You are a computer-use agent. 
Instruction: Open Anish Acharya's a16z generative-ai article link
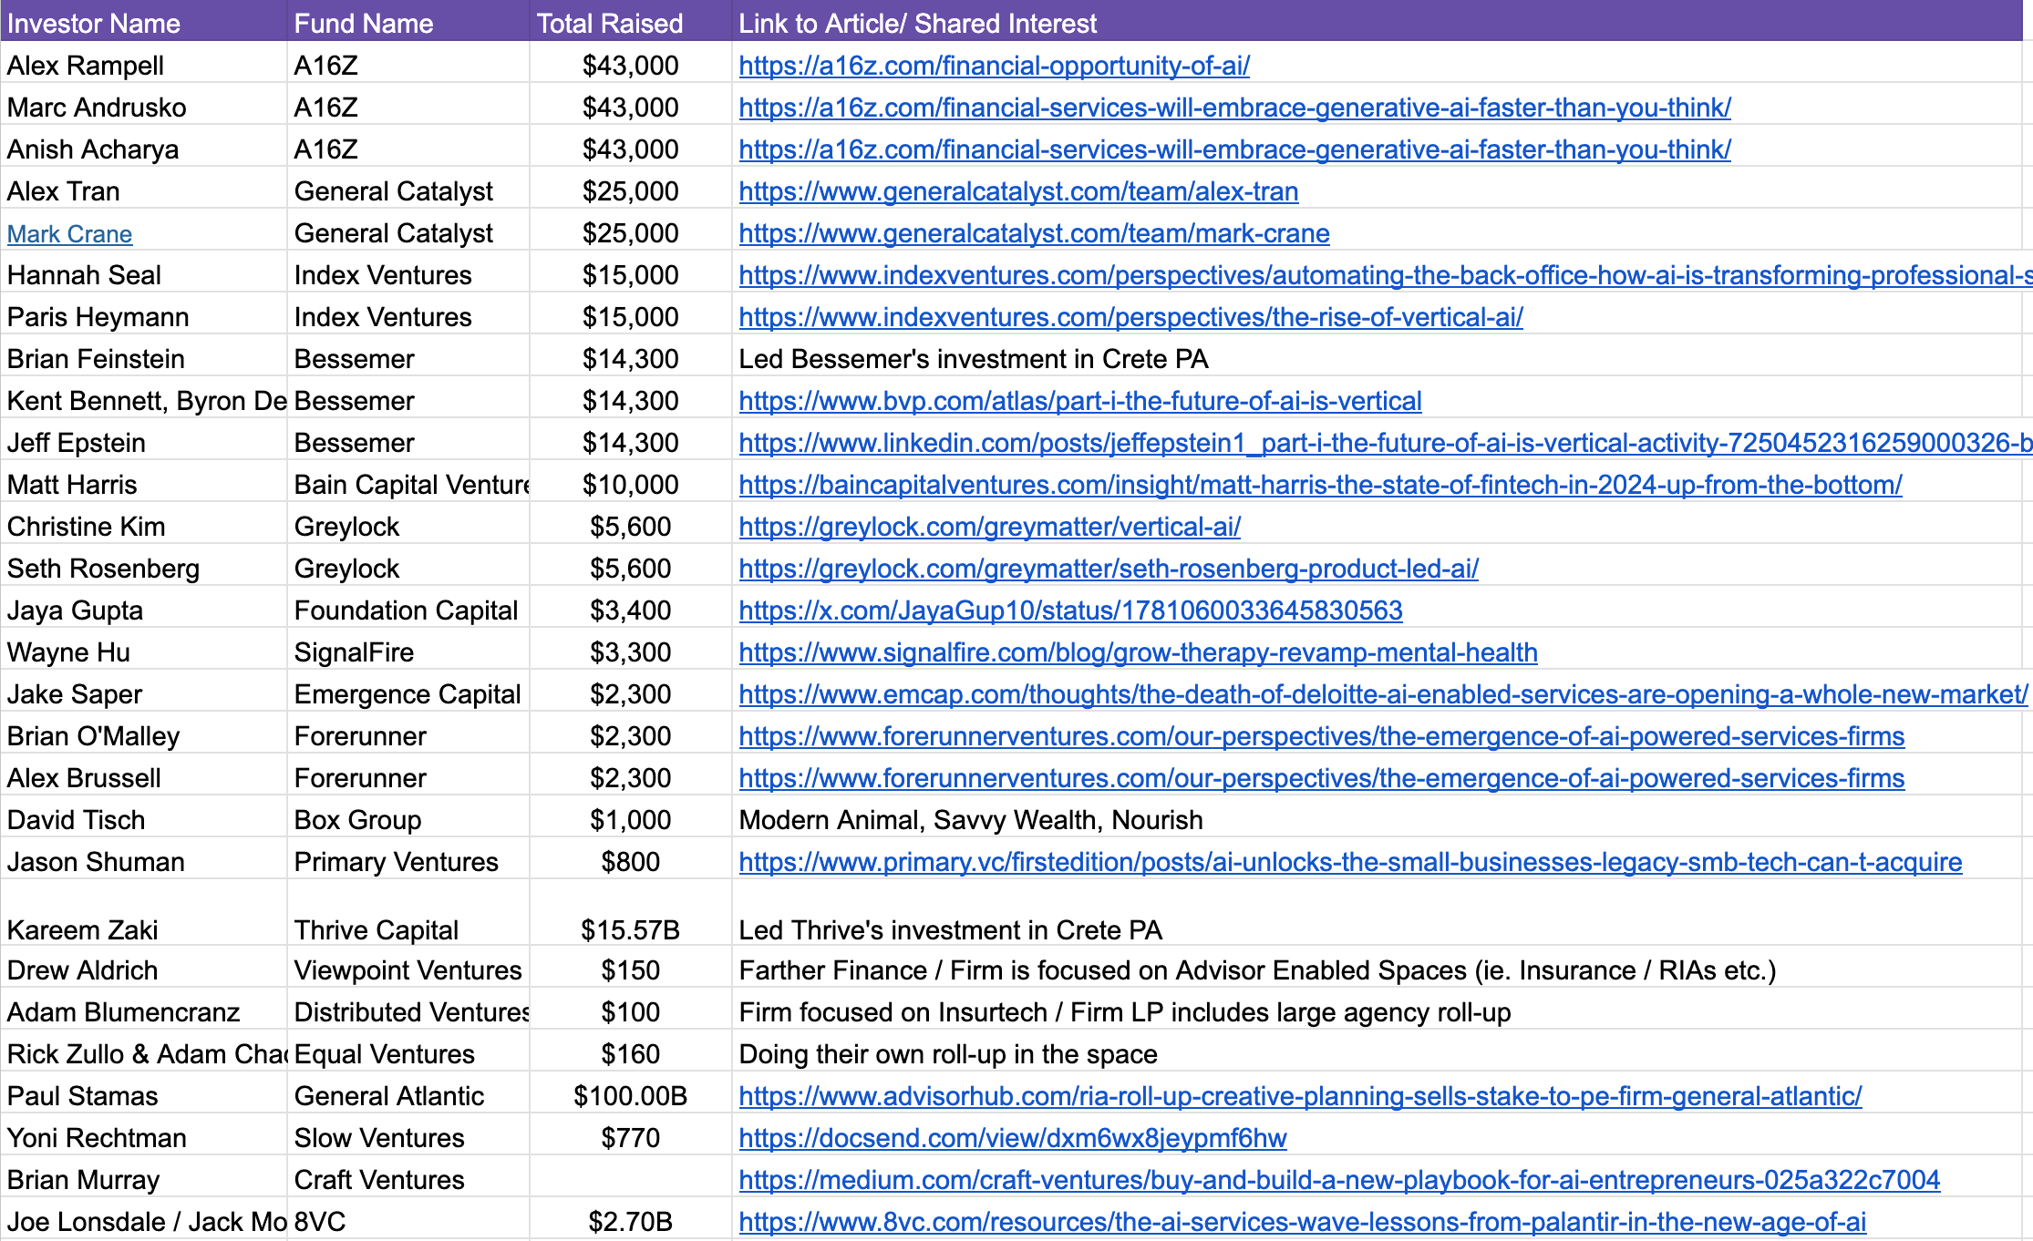click(x=1234, y=149)
